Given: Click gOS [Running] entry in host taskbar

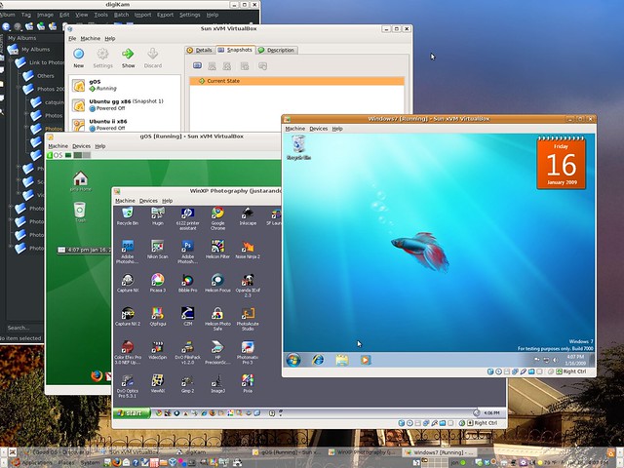Looking at the screenshot, I should (x=288, y=452).
